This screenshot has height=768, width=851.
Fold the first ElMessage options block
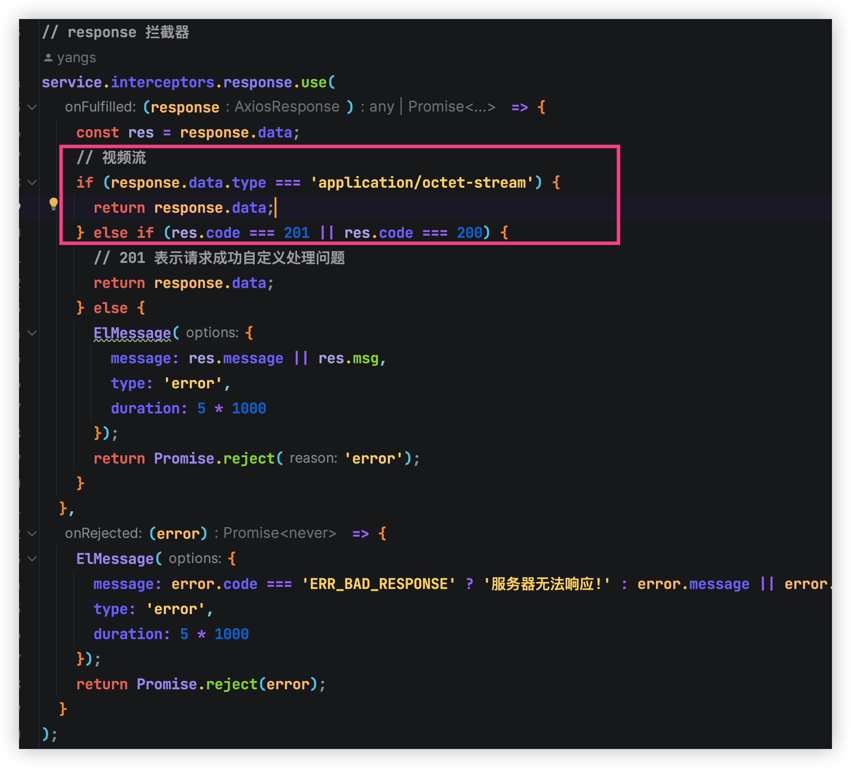[32, 333]
